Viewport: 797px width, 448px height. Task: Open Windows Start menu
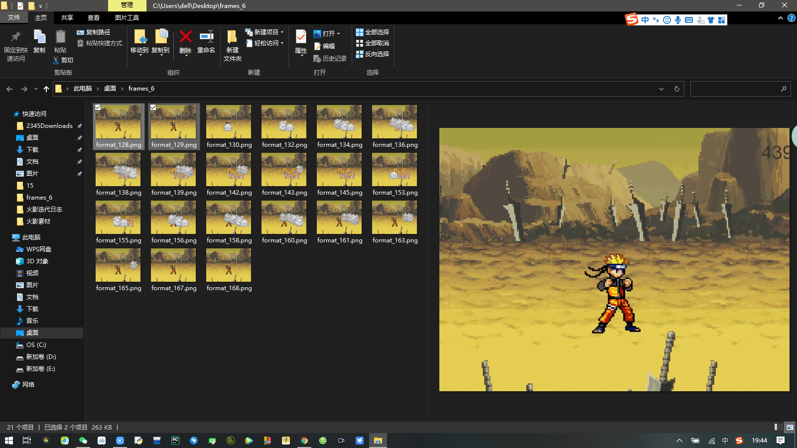pyautogui.click(x=9, y=441)
